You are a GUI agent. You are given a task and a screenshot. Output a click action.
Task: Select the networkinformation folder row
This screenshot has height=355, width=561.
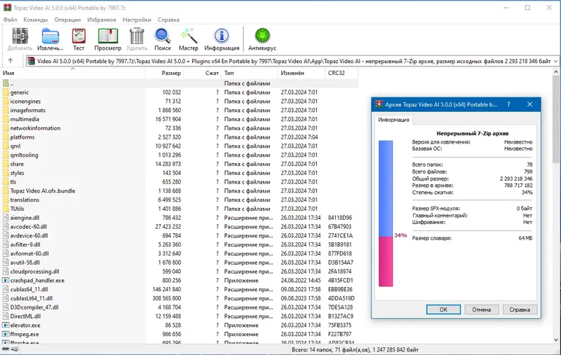pyautogui.click(x=180, y=128)
